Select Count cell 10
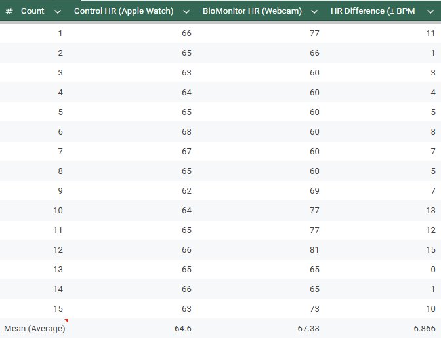441x338 pixels. click(58, 210)
